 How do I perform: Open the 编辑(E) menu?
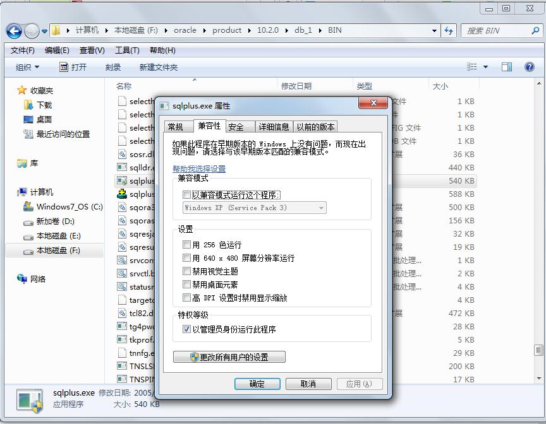click(x=57, y=50)
